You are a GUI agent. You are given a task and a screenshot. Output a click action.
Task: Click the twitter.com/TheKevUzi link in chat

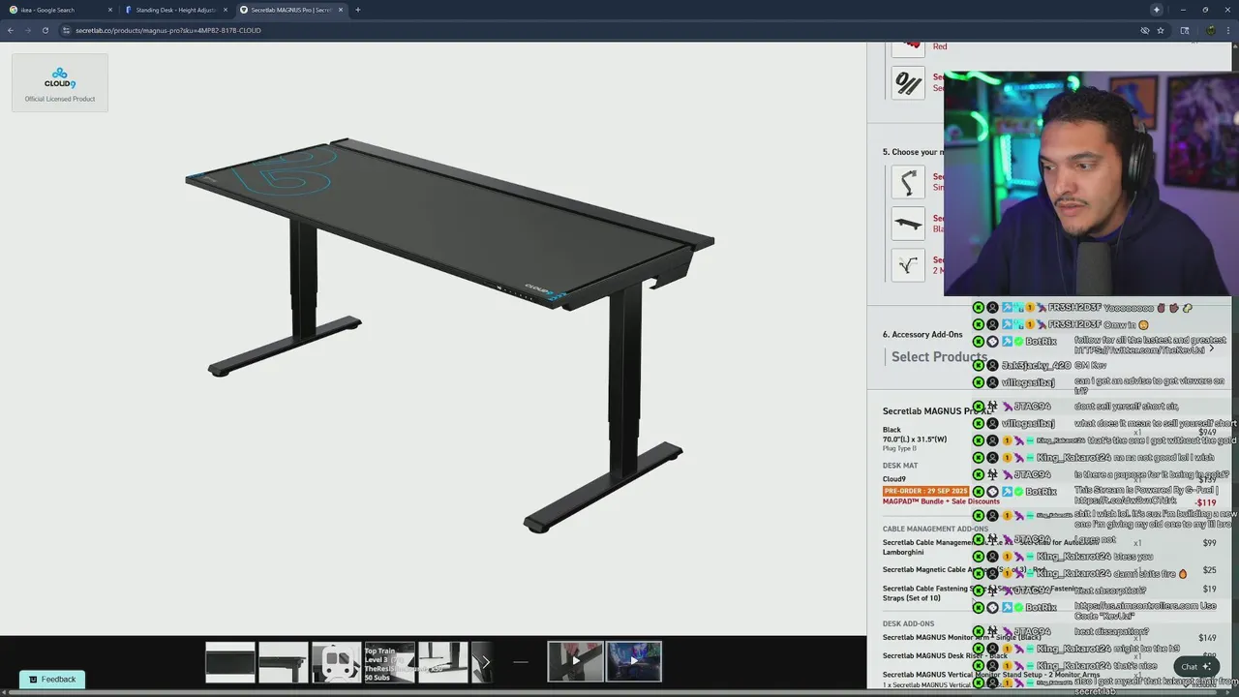coord(1141,349)
